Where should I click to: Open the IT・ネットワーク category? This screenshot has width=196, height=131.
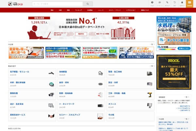click(x=67, y=104)
